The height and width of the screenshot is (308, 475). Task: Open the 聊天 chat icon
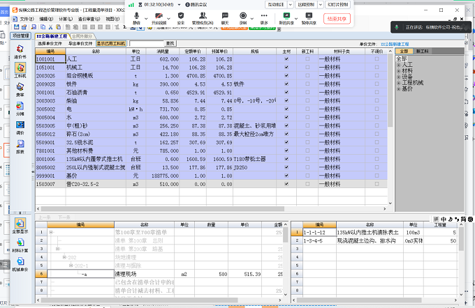(225, 18)
